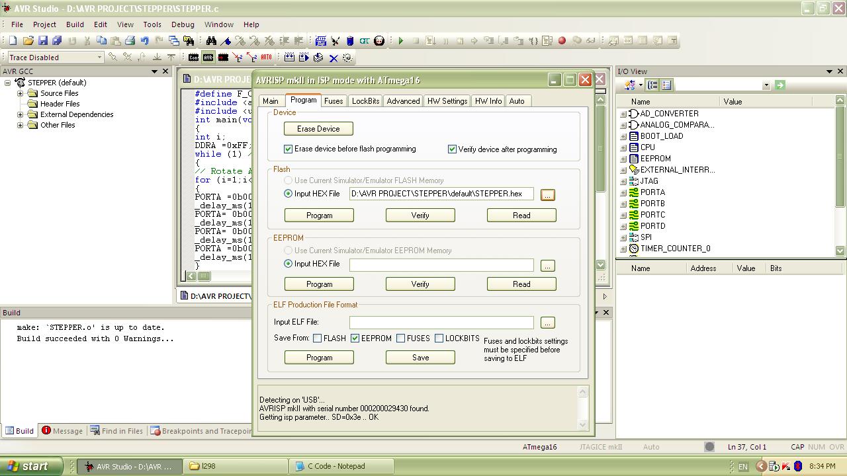Click the list view icon in I/O View
Viewport: 847px width, 476px height.
point(666,85)
